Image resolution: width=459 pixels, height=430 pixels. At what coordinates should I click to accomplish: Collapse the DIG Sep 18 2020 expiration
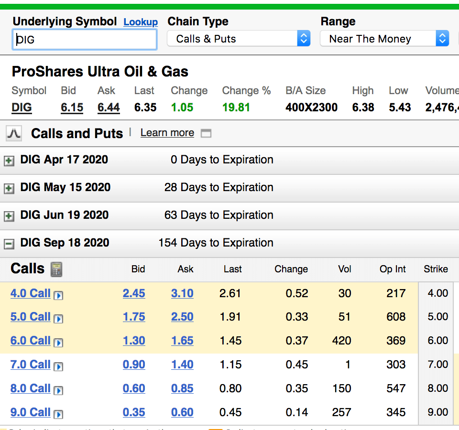coord(9,244)
